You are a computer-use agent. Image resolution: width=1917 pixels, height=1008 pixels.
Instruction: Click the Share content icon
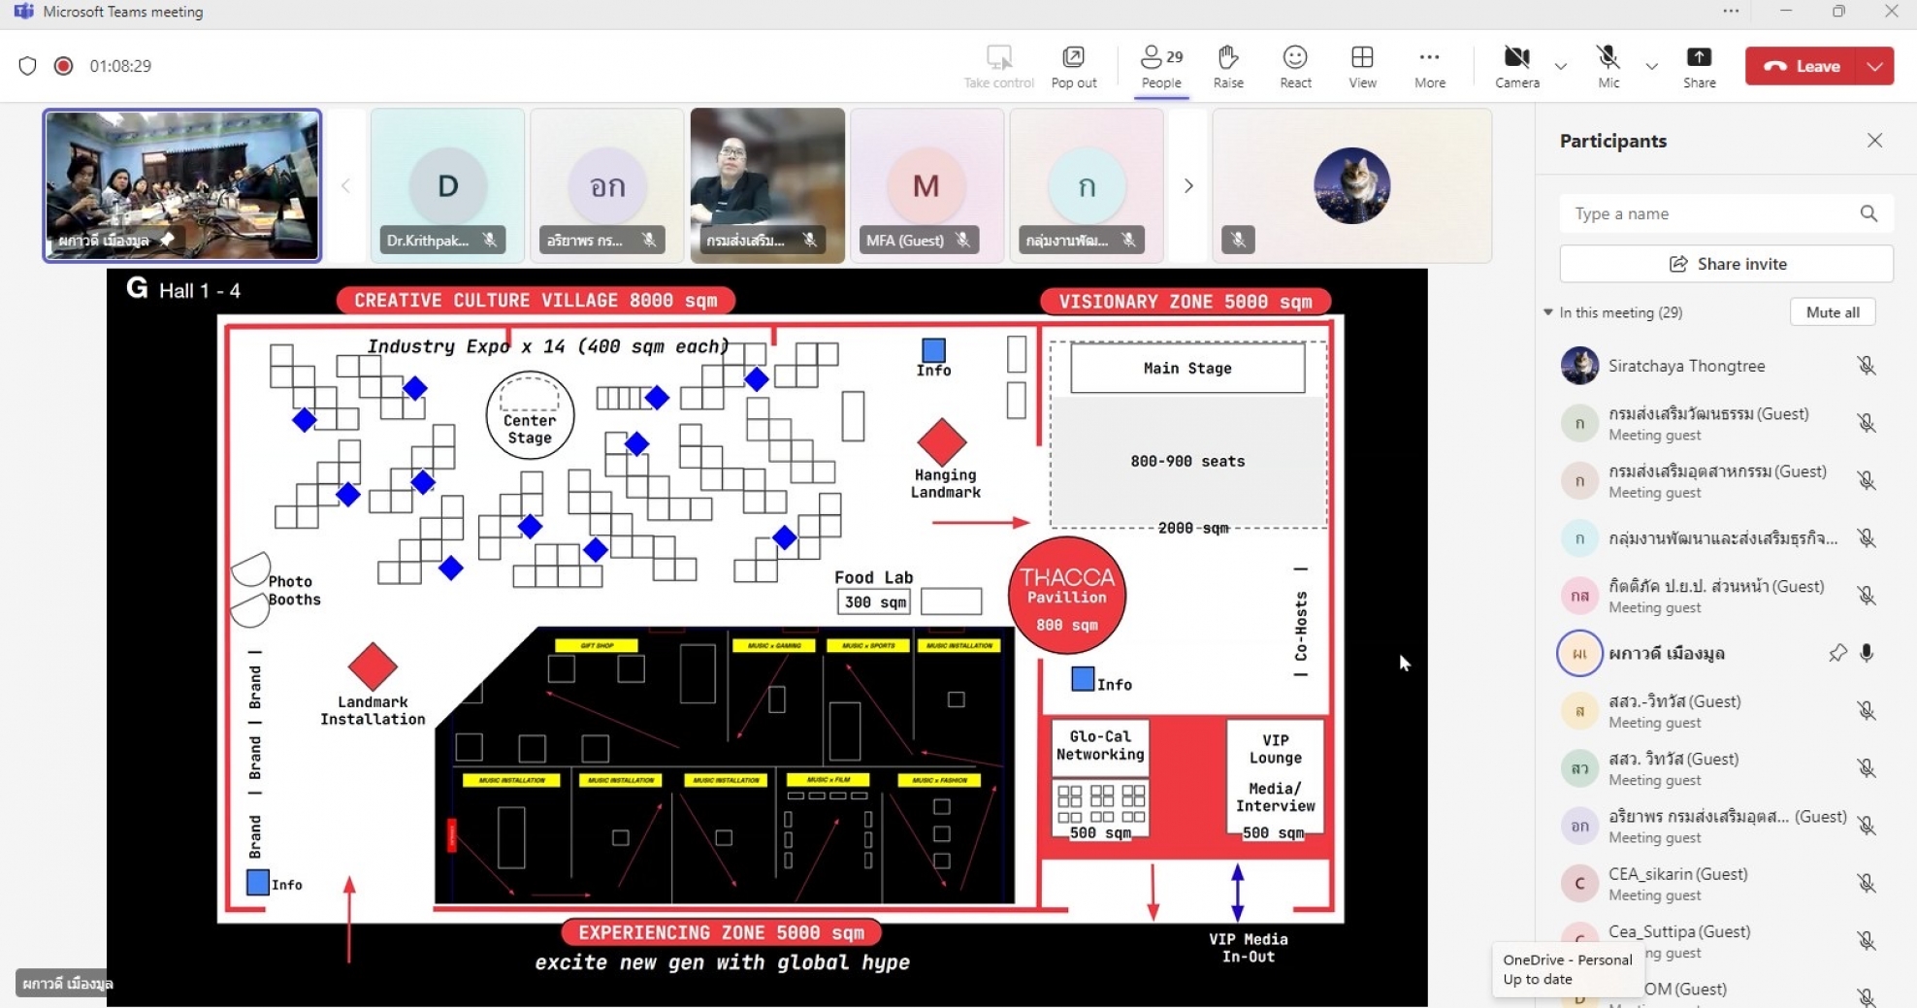[1699, 66]
